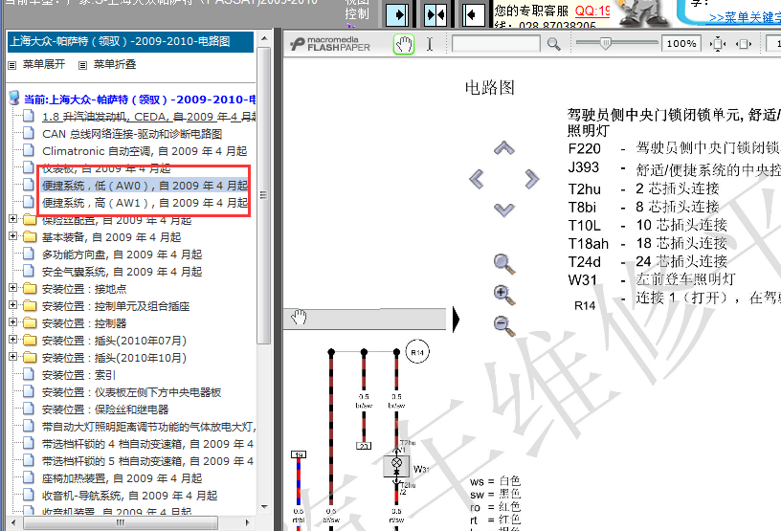Viewport: 781px width, 531px height.
Task: Expand the 安装位置：插头(2010年10月) folder
Action: 13,357
